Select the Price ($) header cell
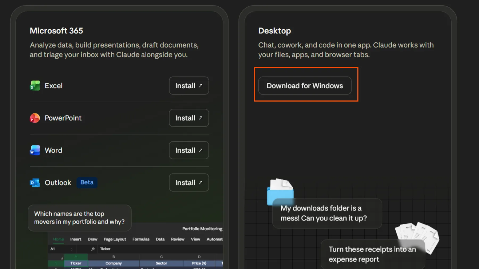 199,263
